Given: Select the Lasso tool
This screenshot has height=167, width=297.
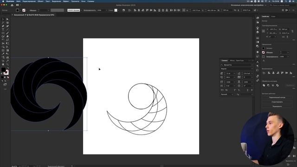Looking at the screenshot, I should click(7, 23).
